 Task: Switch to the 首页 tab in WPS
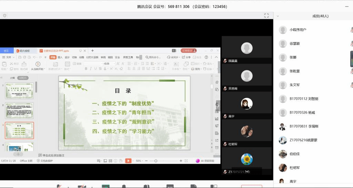[x=7, y=51]
